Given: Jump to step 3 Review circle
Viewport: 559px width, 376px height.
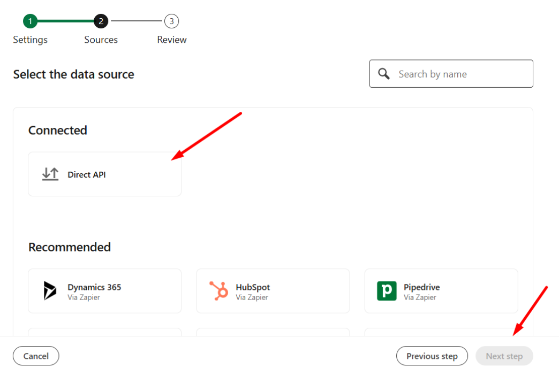Looking at the screenshot, I should 171,21.
